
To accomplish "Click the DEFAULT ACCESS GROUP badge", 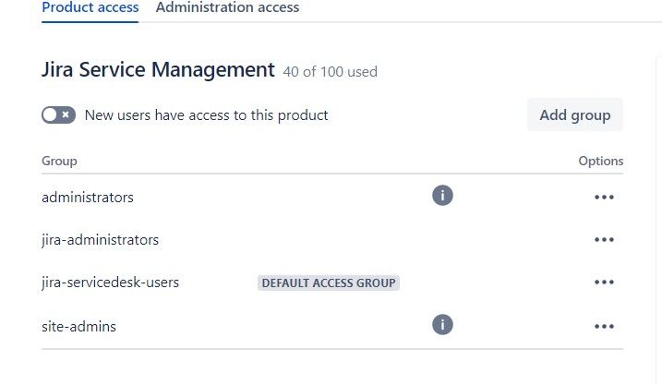I will coord(329,283).
